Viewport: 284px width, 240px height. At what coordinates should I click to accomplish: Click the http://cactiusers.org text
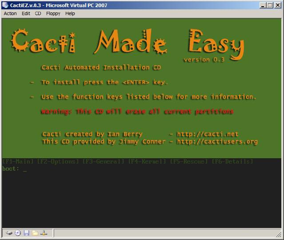217,141
